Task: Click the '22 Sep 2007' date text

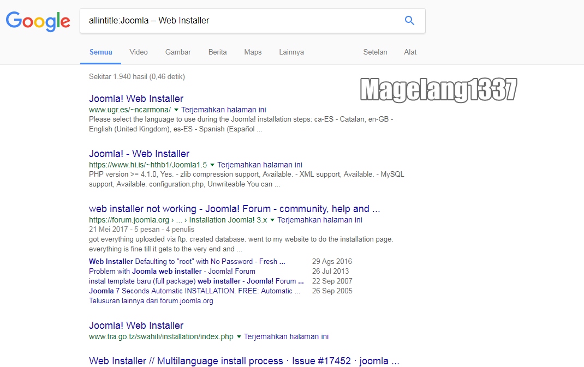Action: (x=332, y=281)
